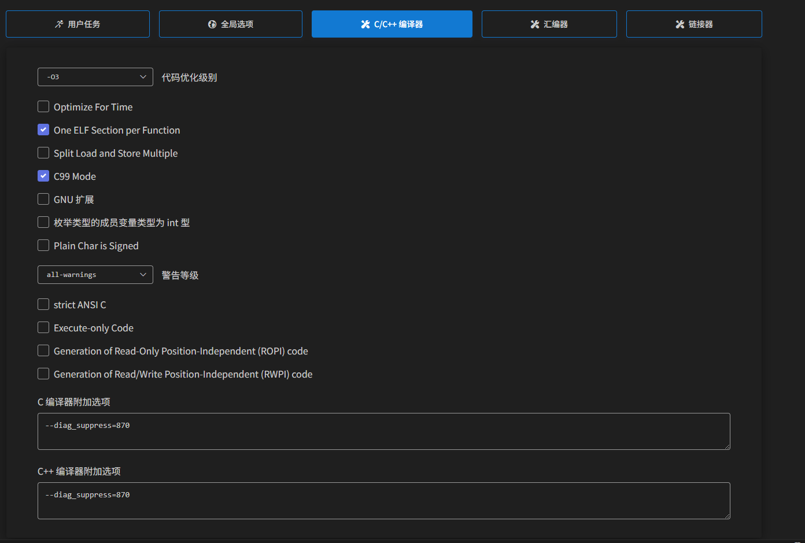
Task: Switch to the 全局选项 tab
Action: pyautogui.click(x=230, y=24)
